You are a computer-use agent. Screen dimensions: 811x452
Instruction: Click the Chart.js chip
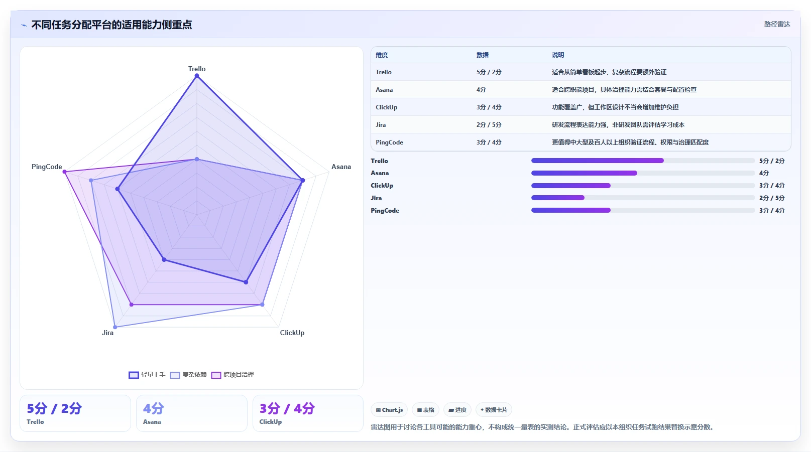point(389,410)
